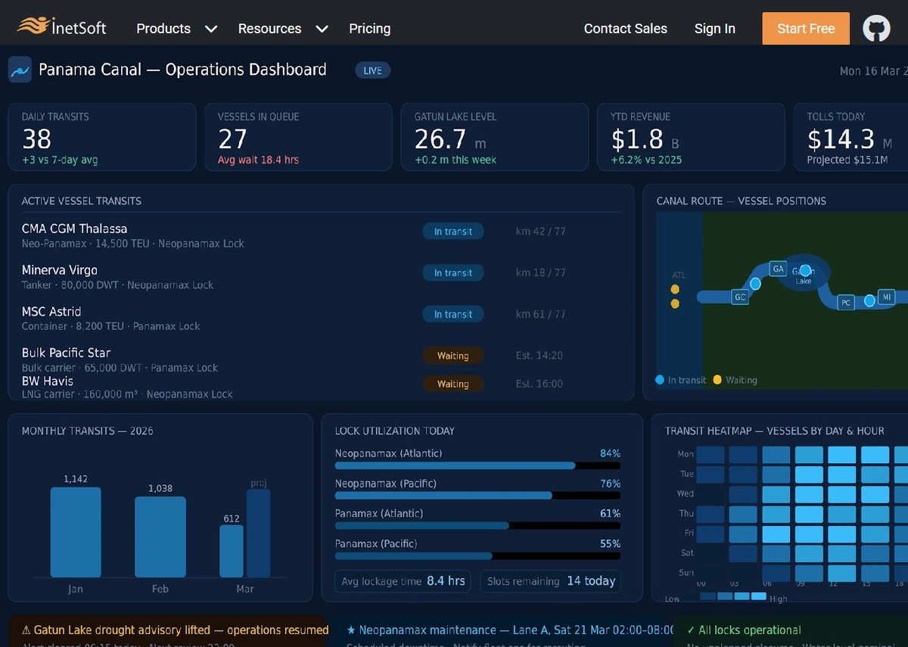Click Waiting badge for BW Havis
Screen dimensions: 908x647
(x=453, y=384)
